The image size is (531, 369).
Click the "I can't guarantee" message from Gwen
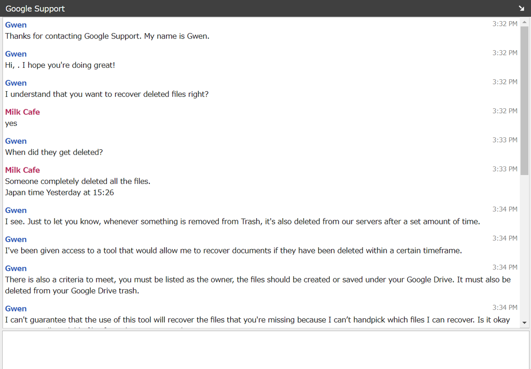[x=257, y=320]
